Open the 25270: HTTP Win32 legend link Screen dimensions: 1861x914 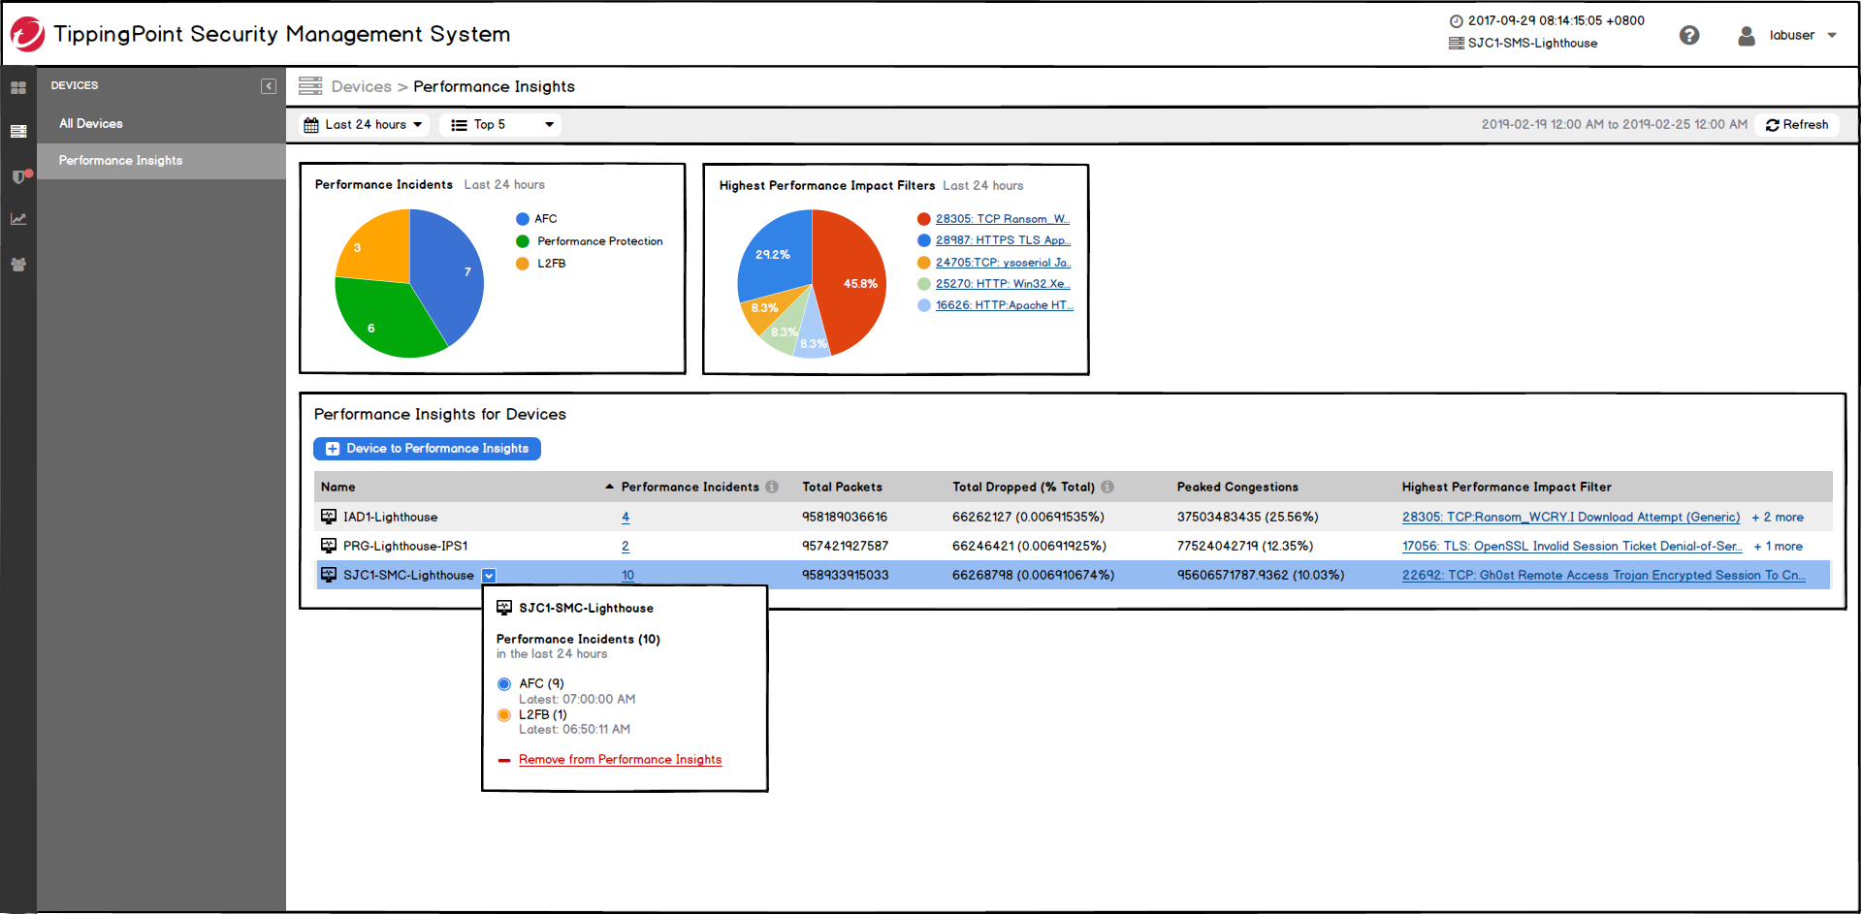pyautogui.click(x=1003, y=284)
